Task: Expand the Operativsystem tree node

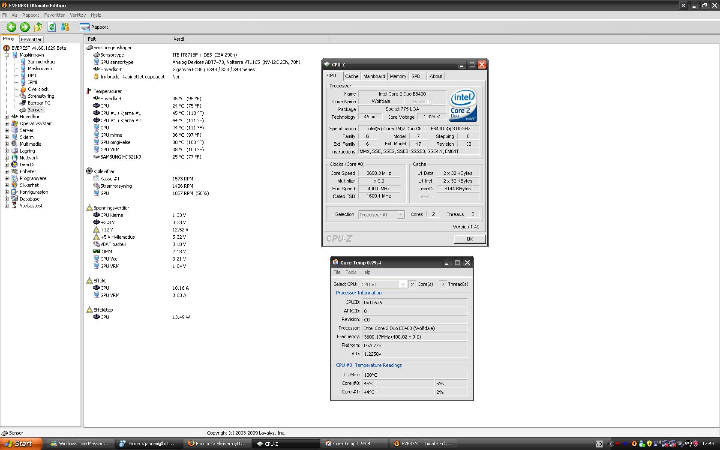Action: pyautogui.click(x=7, y=123)
